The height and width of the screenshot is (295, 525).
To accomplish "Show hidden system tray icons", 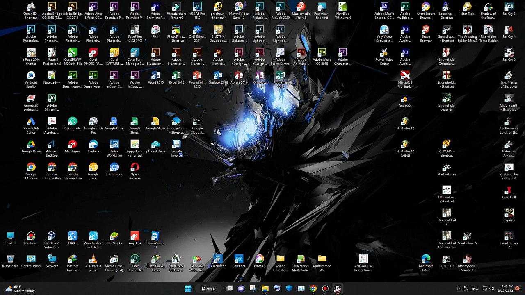I will click(x=459, y=288).
